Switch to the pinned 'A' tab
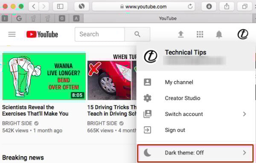256x163 pixels. click(x=76, y=18)
